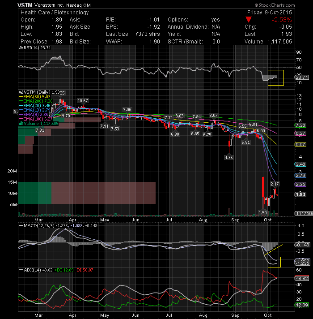Click the 10.67 peak price label

[x=83, y=101]
